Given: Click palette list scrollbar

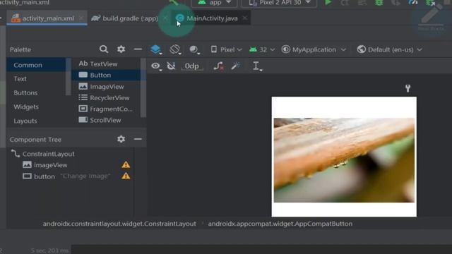Looking at the screenshot, I should [143, 87].
